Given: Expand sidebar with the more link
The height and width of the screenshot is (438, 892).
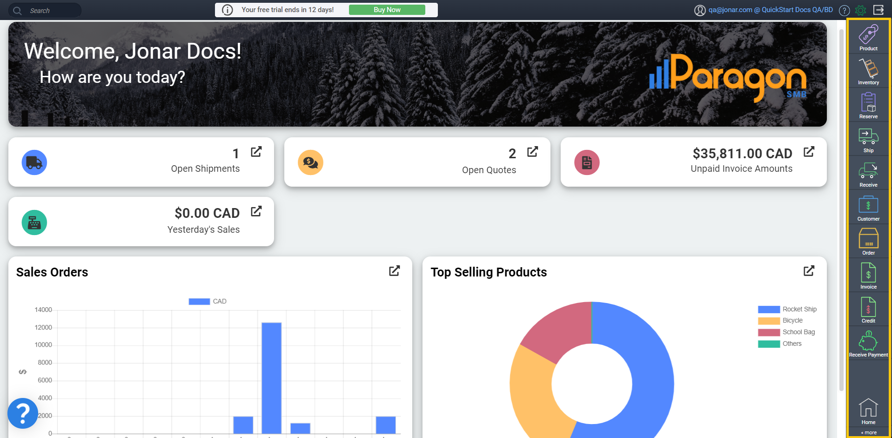Looking at the screenshot, I should coord(869,433).
